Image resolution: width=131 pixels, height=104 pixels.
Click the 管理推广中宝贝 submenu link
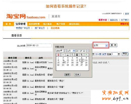[23, 28]
